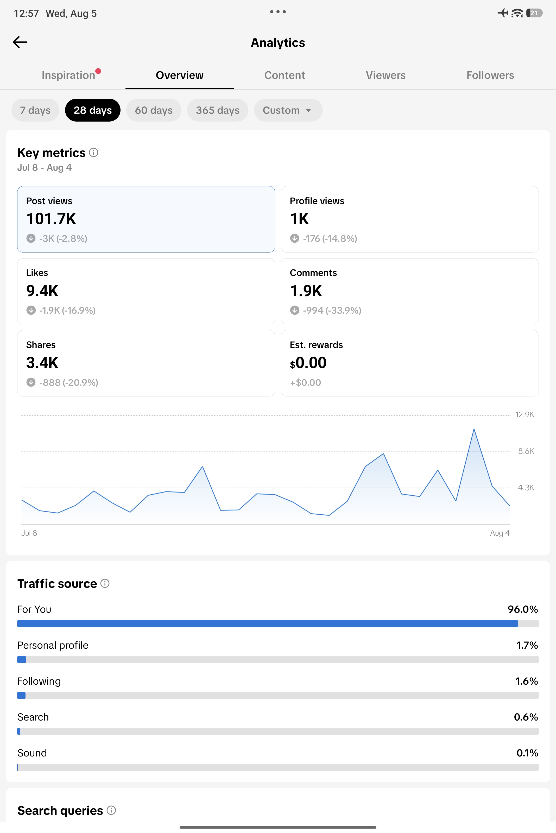Tap the Wi-Fi status icon
Image resolution: width=556 pixels, height=833 pixels.
[517, 13]
